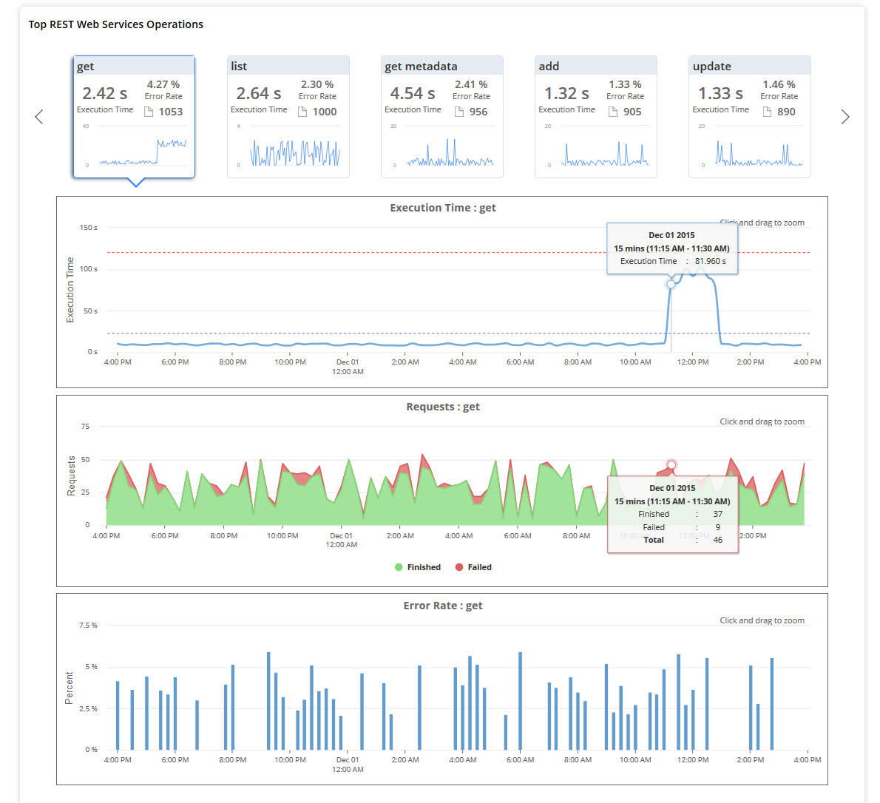Click the 1053 request count
The height and width of the screenshot is (803, 880).
[171, 112]
